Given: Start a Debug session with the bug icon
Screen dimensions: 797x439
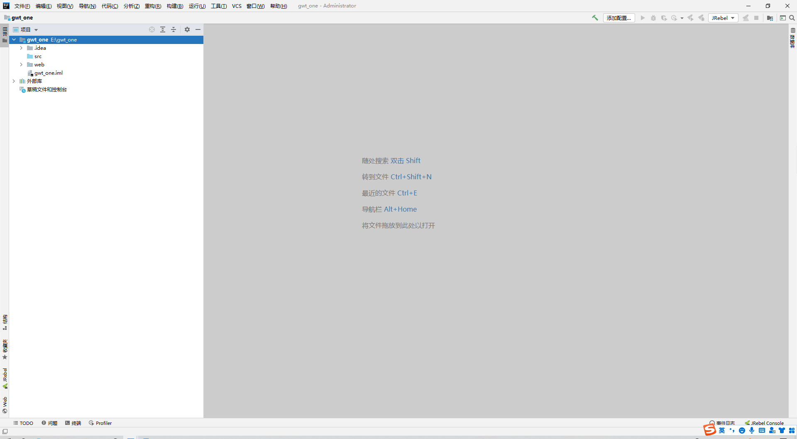Looking at the screenshot, I should [653, 18].
